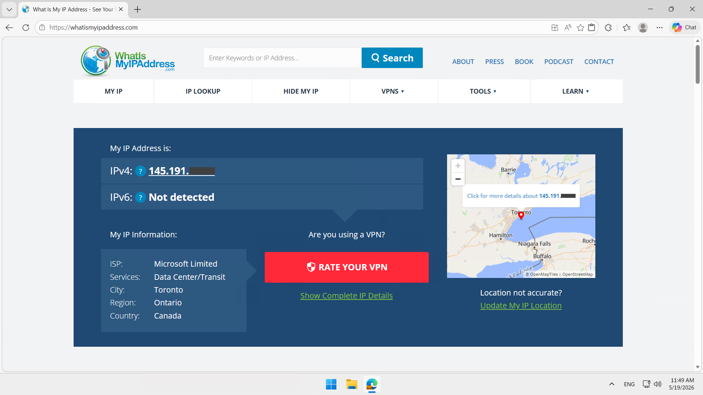Open IPv4 help question mark icon
703x395 pixels.
point(141,171)
